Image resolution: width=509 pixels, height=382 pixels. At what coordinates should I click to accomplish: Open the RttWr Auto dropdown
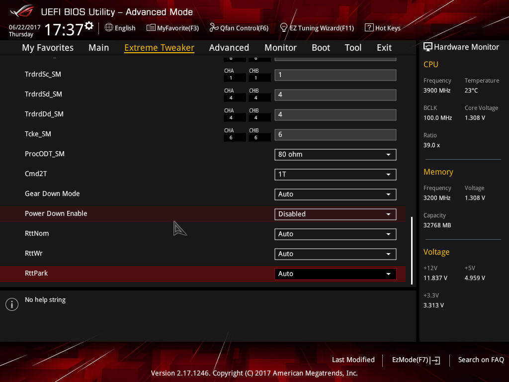coord(336,254)
